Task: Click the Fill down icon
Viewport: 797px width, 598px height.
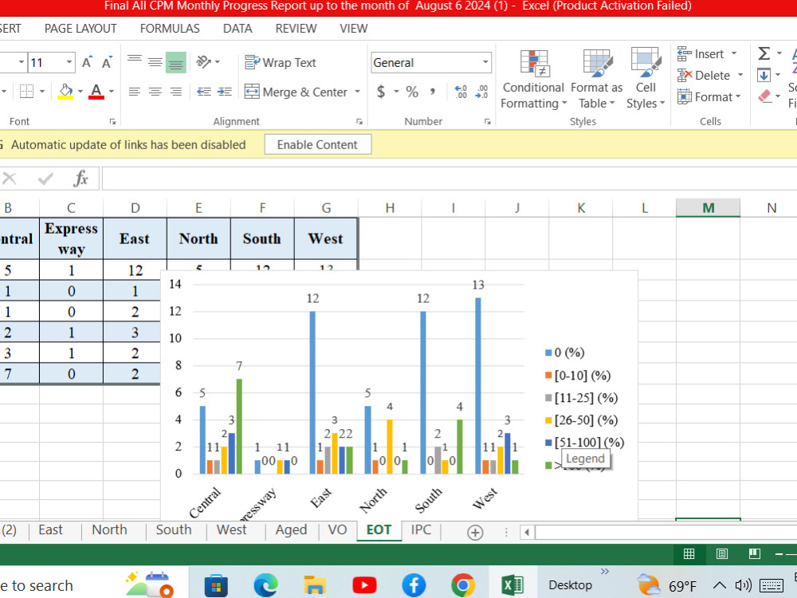Action: pyautogui.click(x=764, y=75)
